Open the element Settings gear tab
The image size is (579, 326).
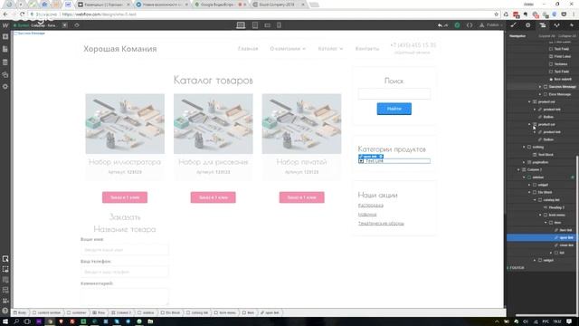pos(528,25)
